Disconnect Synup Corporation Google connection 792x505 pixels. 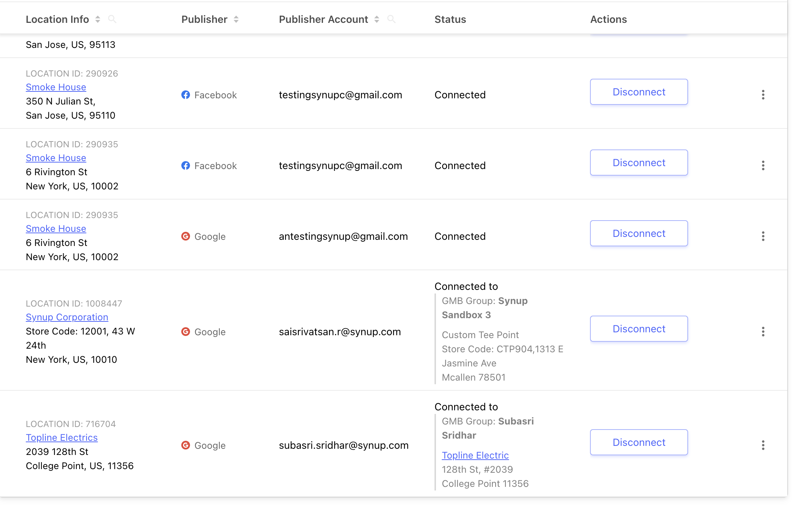[639, 329]
